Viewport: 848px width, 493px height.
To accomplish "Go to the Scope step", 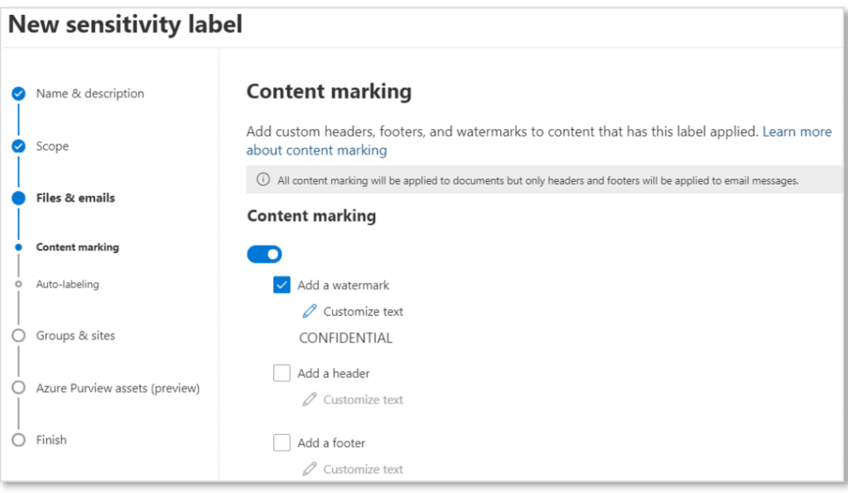I will click(x=52, y=146).
